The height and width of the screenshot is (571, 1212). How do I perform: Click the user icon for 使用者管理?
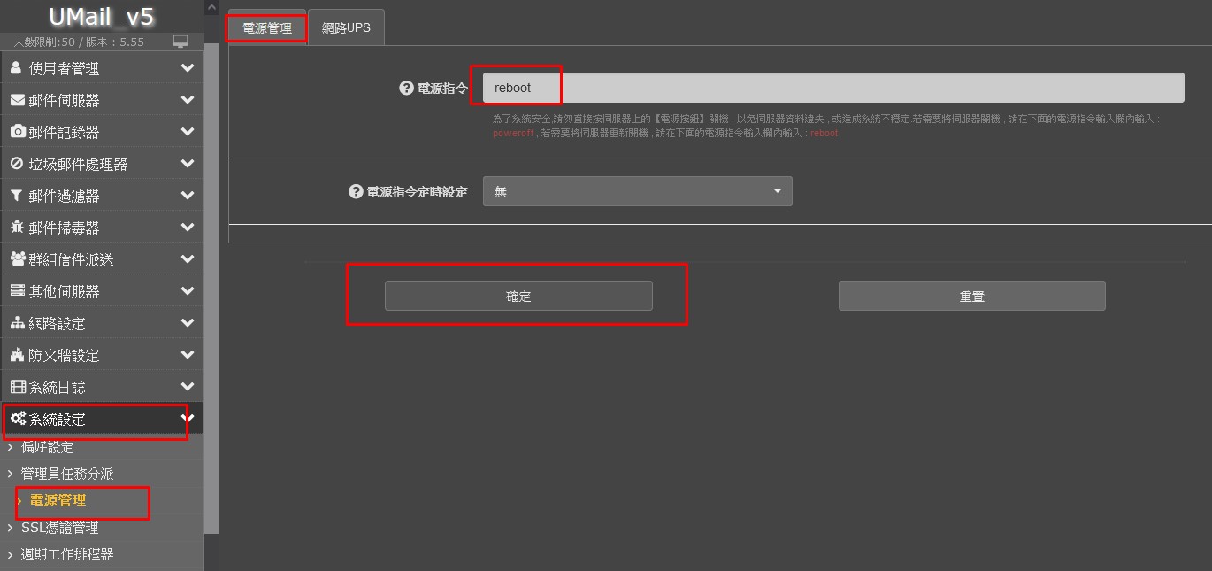[x=16, y=68]
